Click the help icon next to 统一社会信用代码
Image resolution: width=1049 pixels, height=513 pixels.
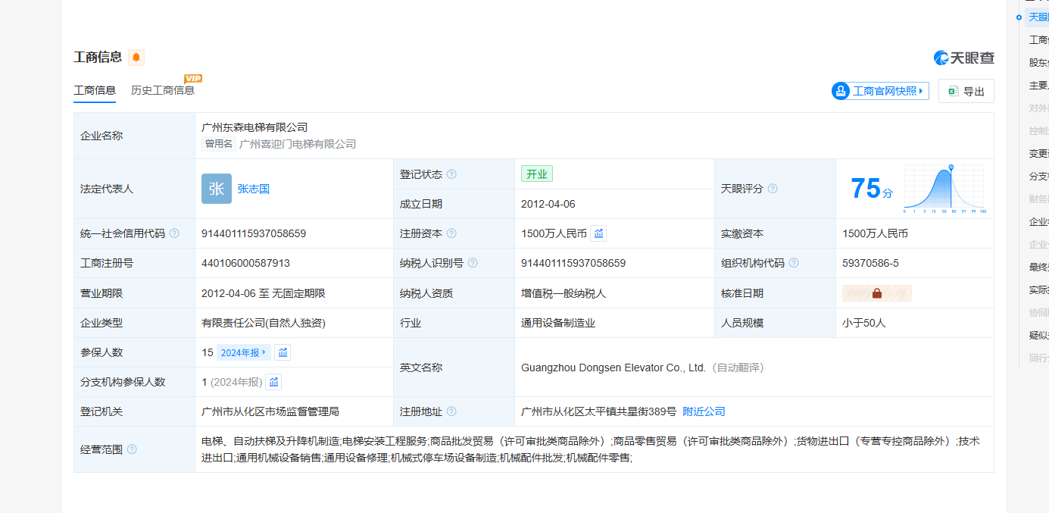point(174,233)
